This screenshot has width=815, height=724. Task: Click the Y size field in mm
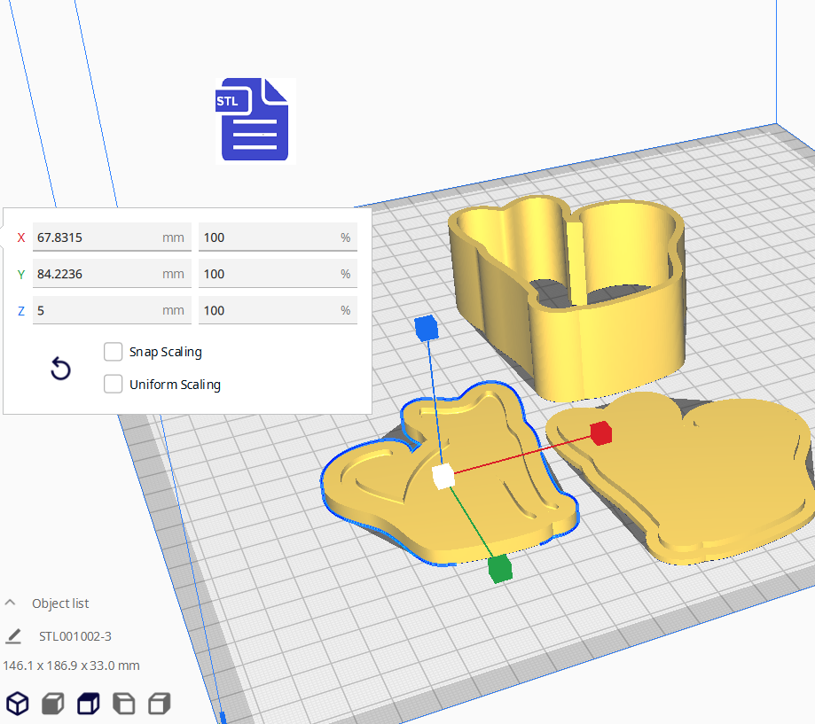98,274
